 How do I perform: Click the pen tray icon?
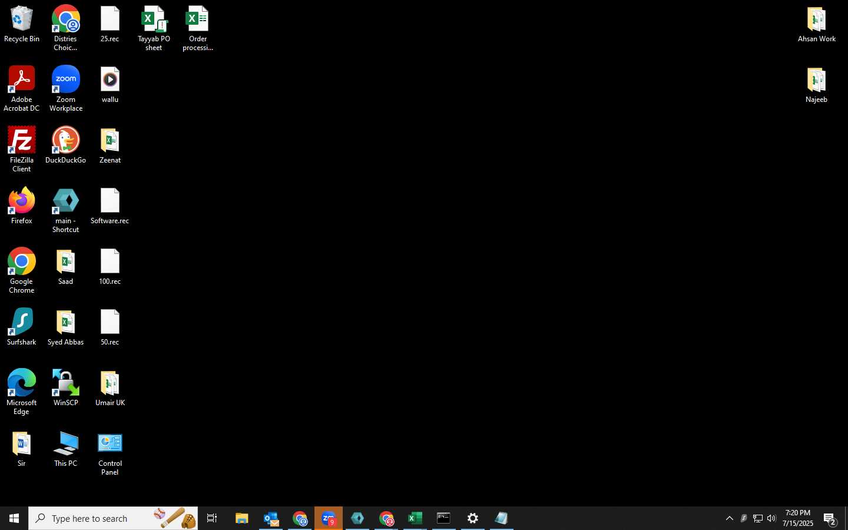point(744,518)
